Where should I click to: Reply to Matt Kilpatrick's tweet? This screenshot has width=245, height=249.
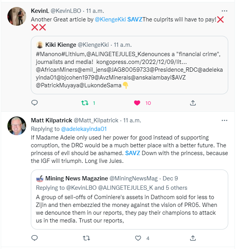pos(34,238)
